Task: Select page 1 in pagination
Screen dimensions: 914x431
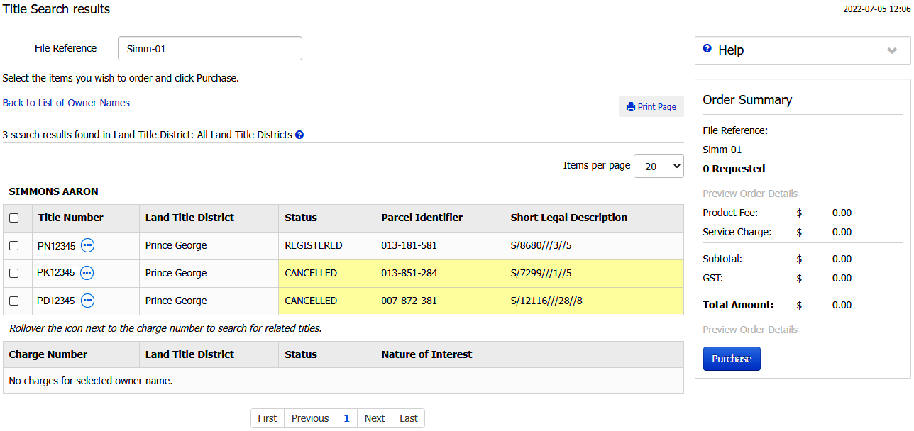Action: [346, 418]
